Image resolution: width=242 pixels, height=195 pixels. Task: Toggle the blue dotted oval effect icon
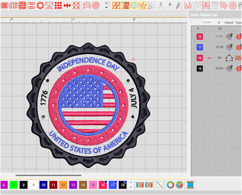pyautogui.click(x=134, y=6)
